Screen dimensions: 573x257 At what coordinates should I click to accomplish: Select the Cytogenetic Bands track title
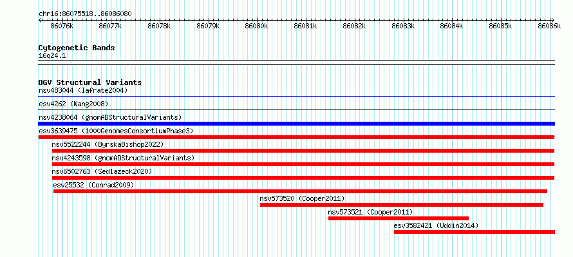77,48
